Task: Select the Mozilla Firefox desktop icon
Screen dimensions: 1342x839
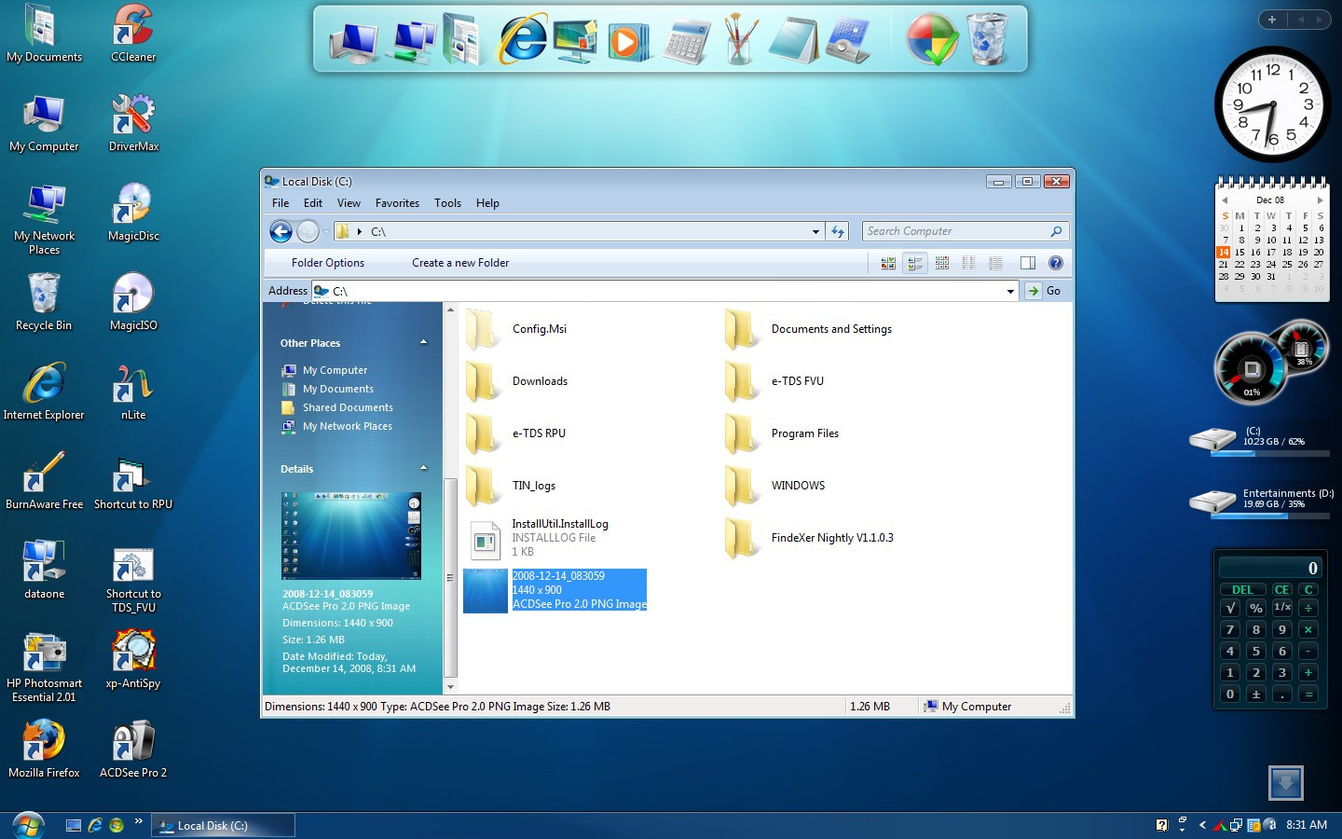Action: coord(44,750)
